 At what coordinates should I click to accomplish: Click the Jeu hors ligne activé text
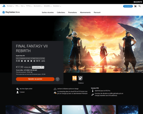[26, 89]
